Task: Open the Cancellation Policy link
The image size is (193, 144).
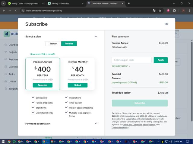Action: point(120,127)
